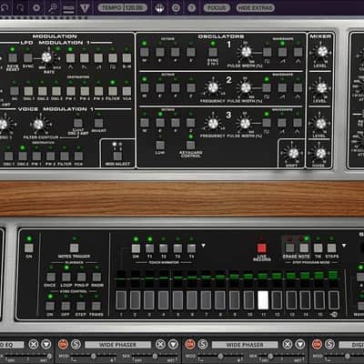Click the redo arrow in top toolbar

pos(21,7)
